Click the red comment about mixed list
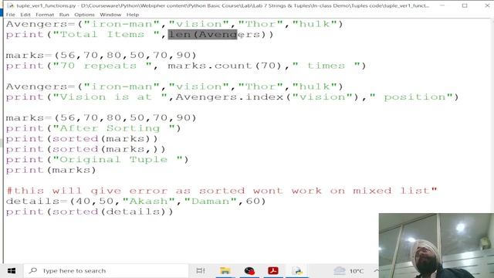The image size is (494, 278). tap(222, 191)
